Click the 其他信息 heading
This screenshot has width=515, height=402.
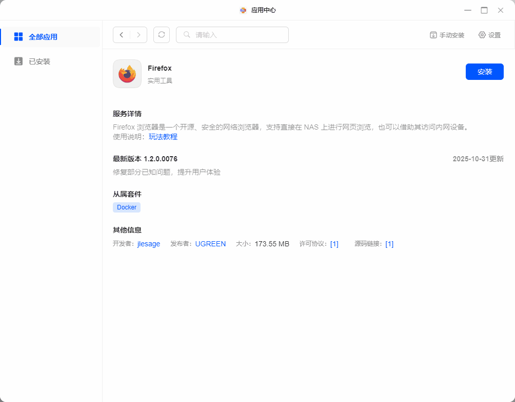tap(127, 230)
